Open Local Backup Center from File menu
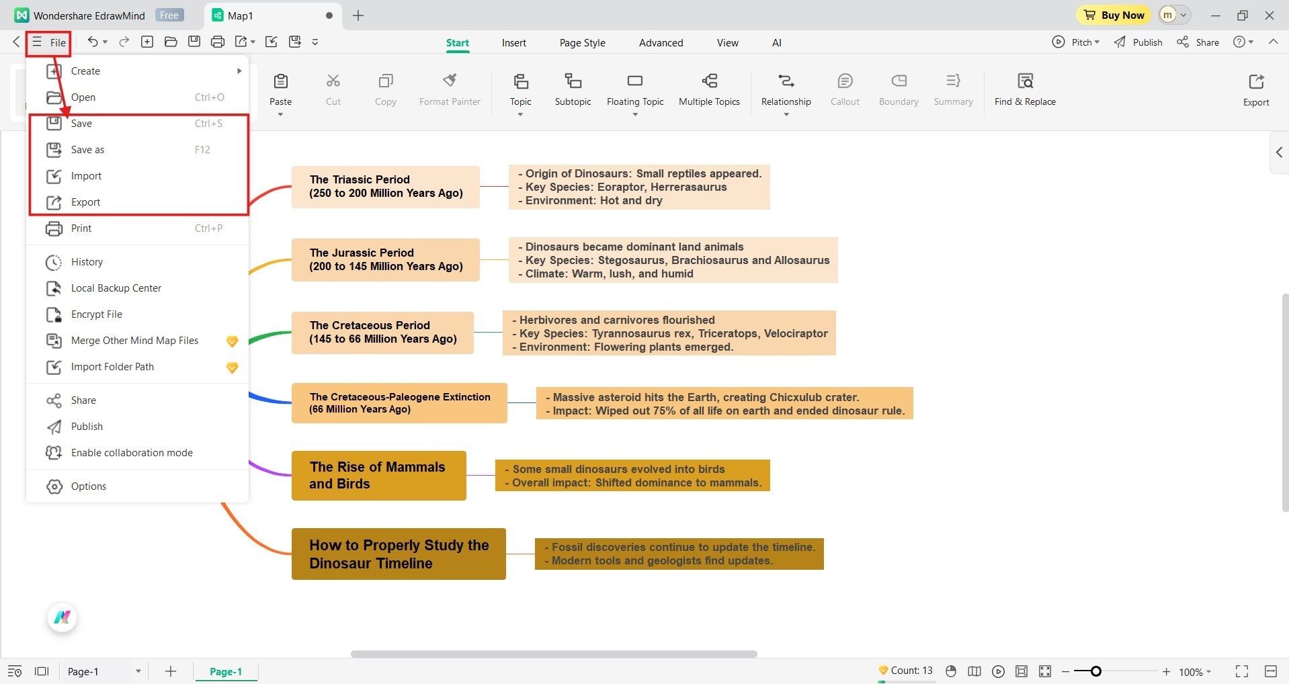Viewport: 1289px width, 684px height. click(x=116, y=288)
